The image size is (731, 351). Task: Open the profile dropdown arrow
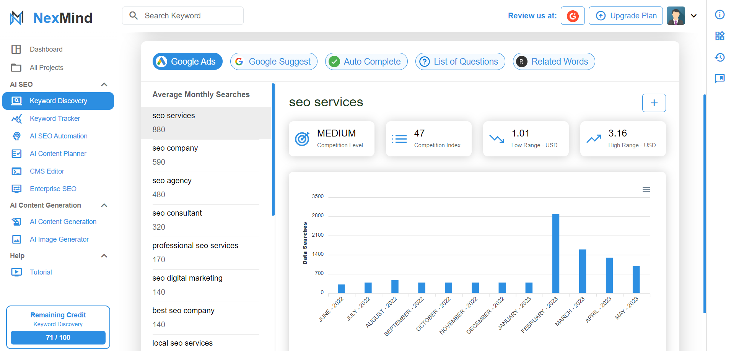click(x=694, y=16)
